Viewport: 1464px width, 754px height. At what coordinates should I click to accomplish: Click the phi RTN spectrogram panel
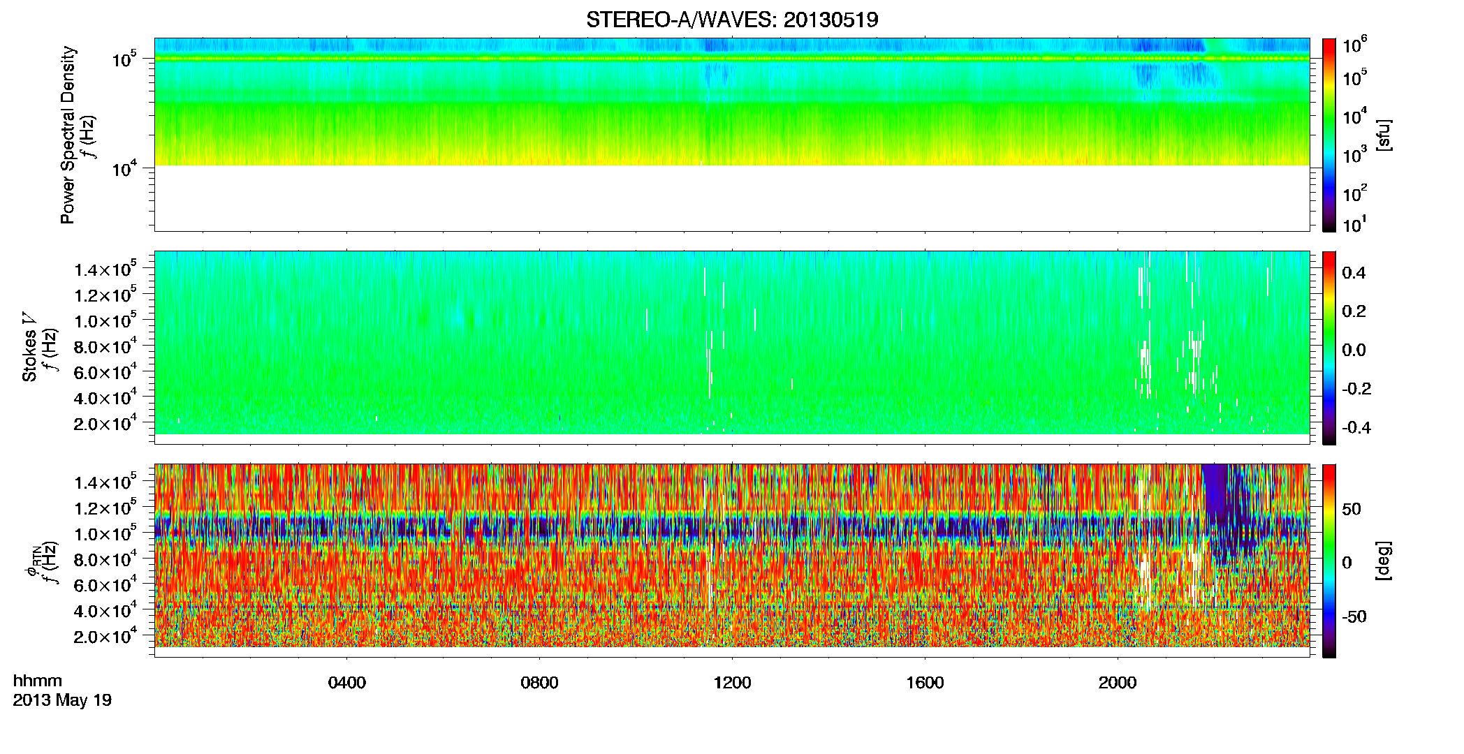point(732,561)
